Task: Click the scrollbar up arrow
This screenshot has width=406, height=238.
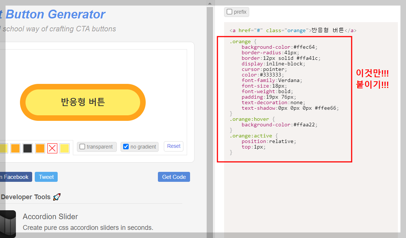Action: [210, 3]
